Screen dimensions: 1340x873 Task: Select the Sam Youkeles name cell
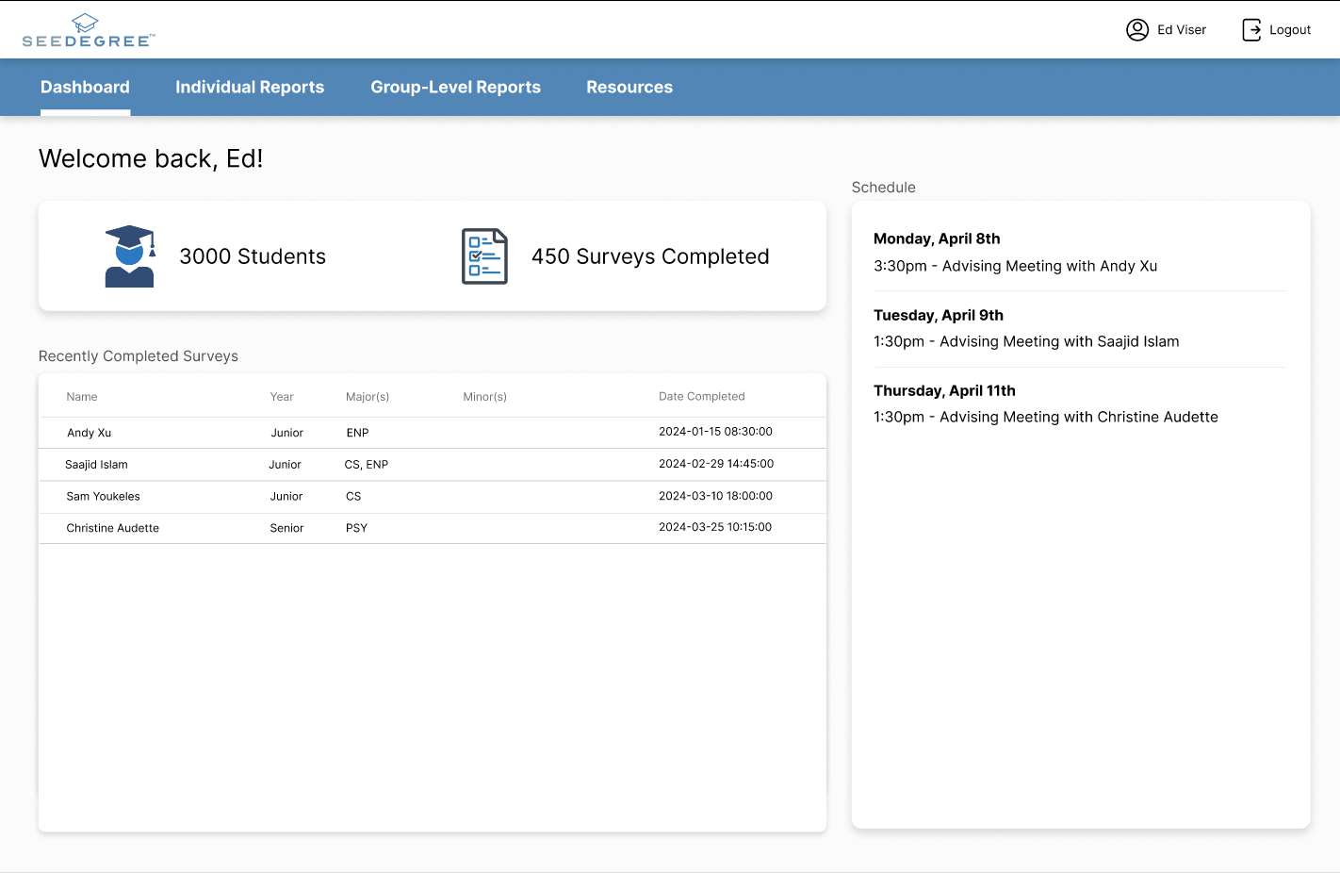104,497
